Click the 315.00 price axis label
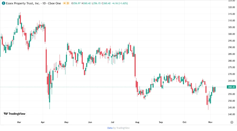237x131 pixels. 231,14
